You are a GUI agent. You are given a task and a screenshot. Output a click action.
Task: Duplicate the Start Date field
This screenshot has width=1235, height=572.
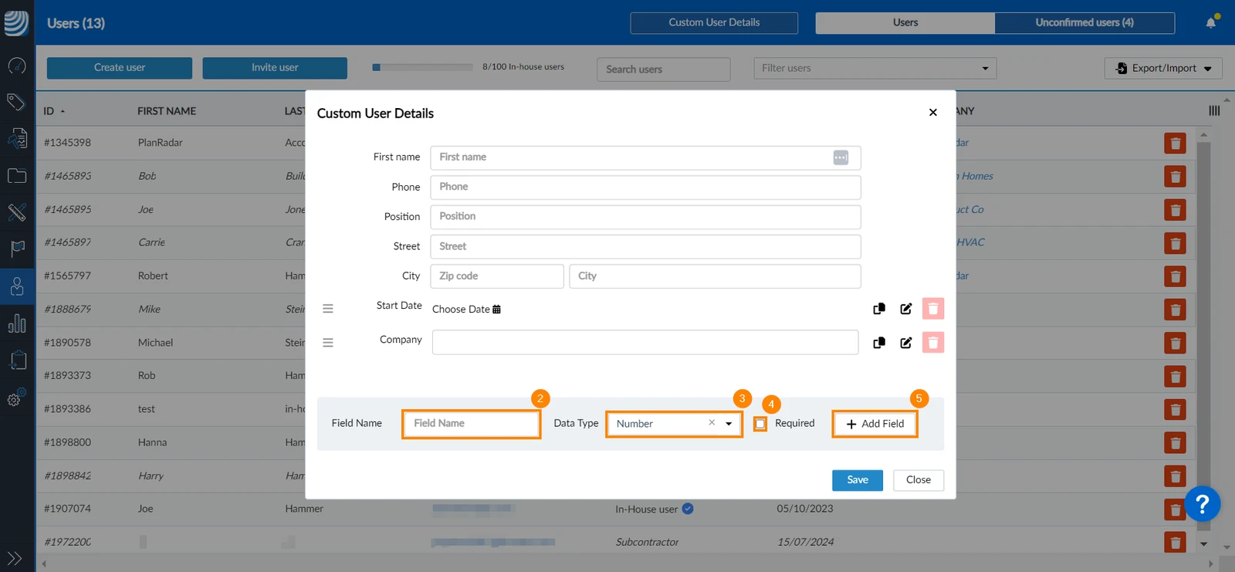tap(878, 309)
